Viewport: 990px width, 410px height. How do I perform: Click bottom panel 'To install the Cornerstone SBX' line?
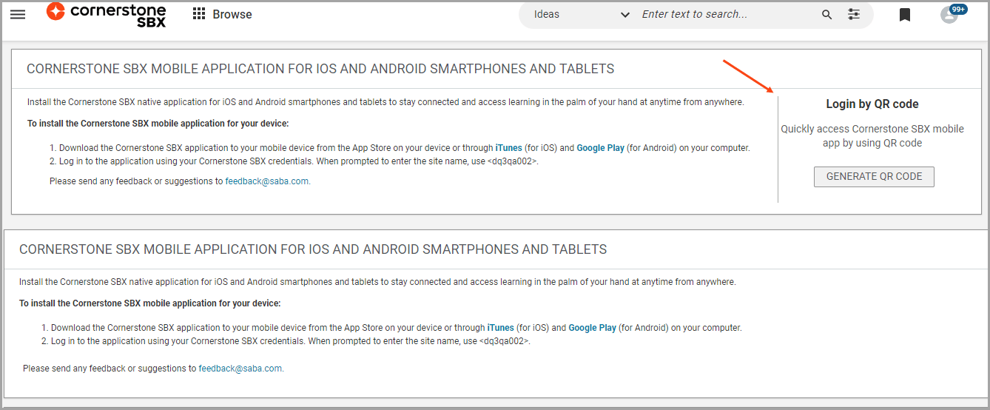(x=150, y=303)
